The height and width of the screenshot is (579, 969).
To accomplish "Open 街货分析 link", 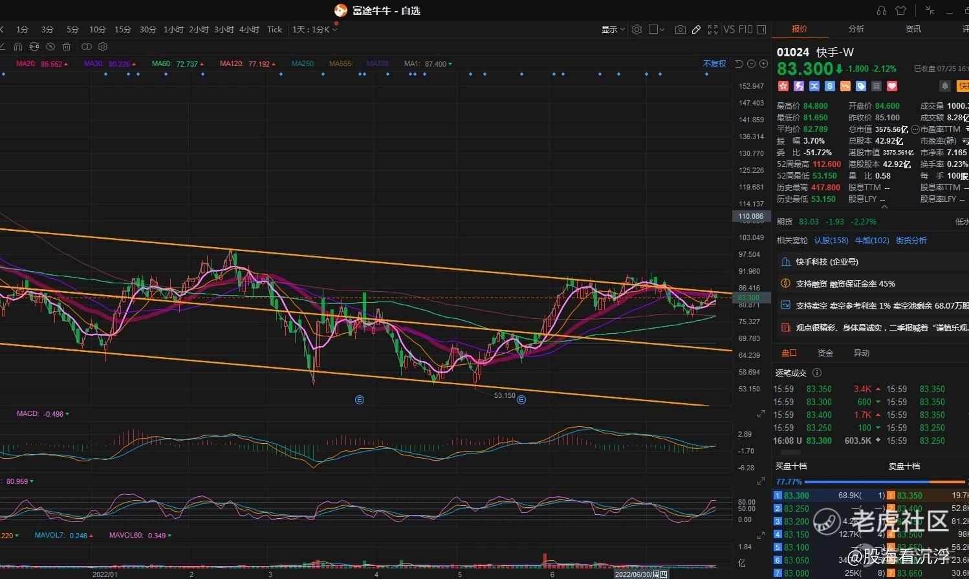I will click(x=911, y=241).
